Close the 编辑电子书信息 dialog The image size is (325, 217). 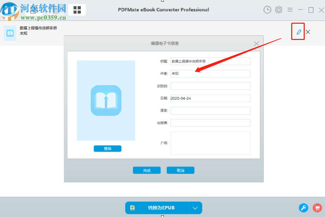point(256,43)
